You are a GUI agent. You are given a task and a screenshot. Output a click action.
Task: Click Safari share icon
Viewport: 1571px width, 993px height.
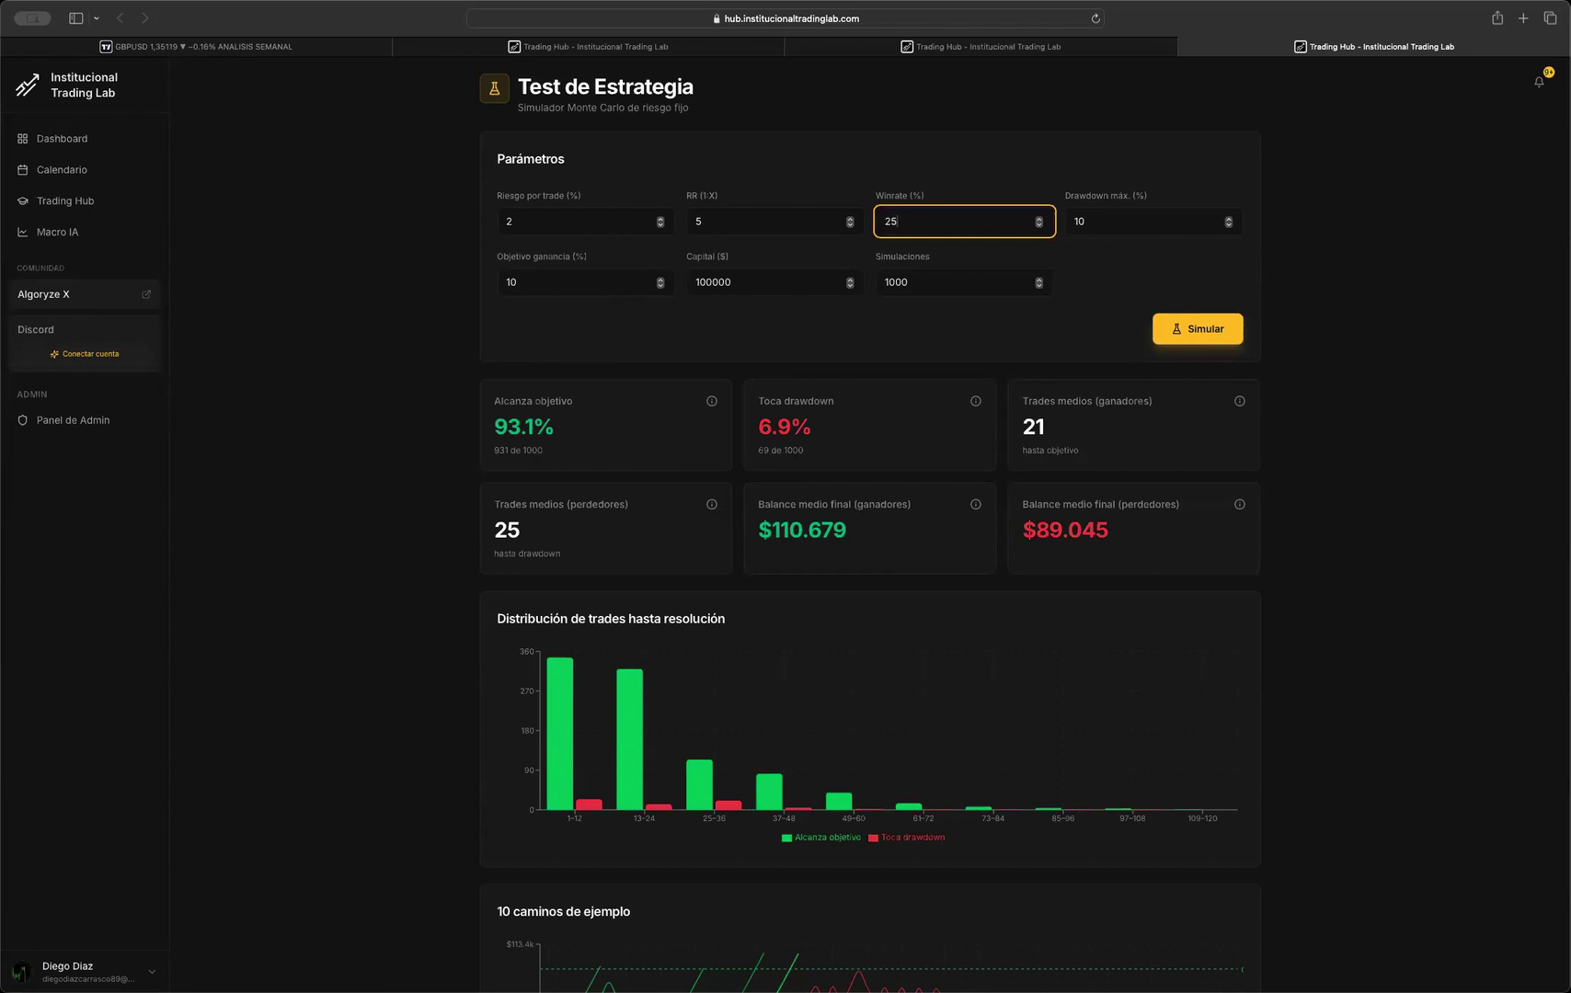[x=1497, y=18]
